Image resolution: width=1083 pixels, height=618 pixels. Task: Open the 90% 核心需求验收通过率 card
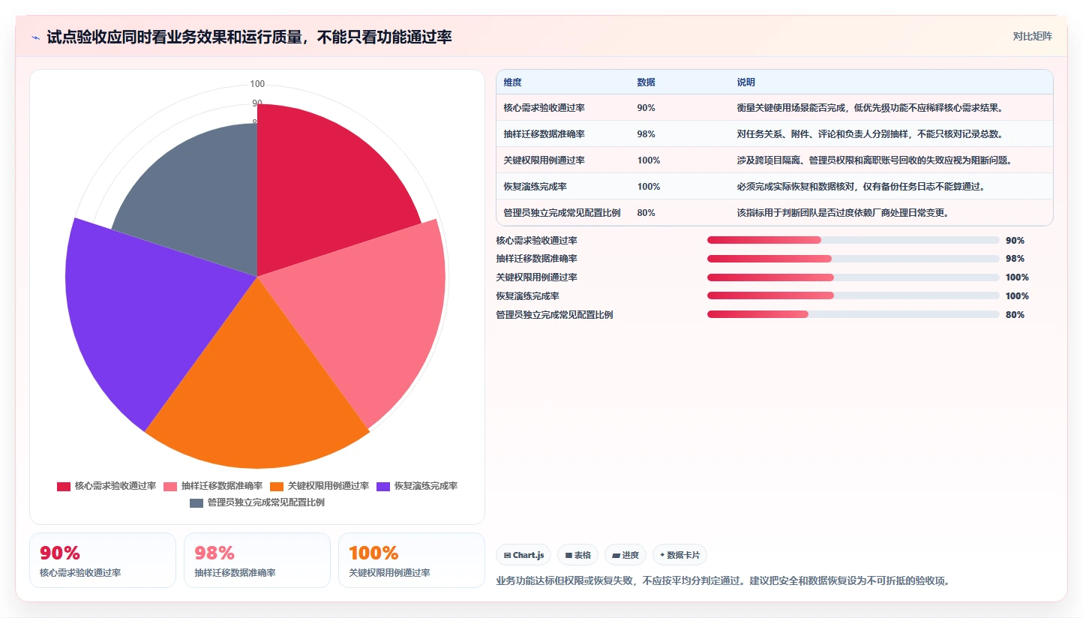point(103,560)
